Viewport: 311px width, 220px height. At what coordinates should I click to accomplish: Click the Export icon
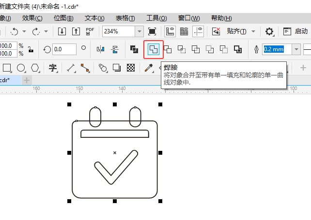pos(76,31)
